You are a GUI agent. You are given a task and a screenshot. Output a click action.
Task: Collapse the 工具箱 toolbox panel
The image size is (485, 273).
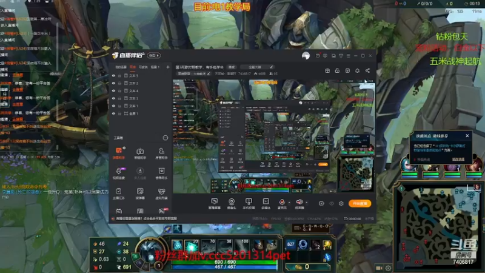click(x=165, y=138)
